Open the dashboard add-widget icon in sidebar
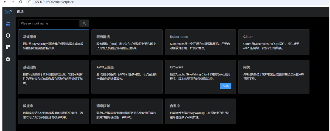 click(x=8, y=47)
